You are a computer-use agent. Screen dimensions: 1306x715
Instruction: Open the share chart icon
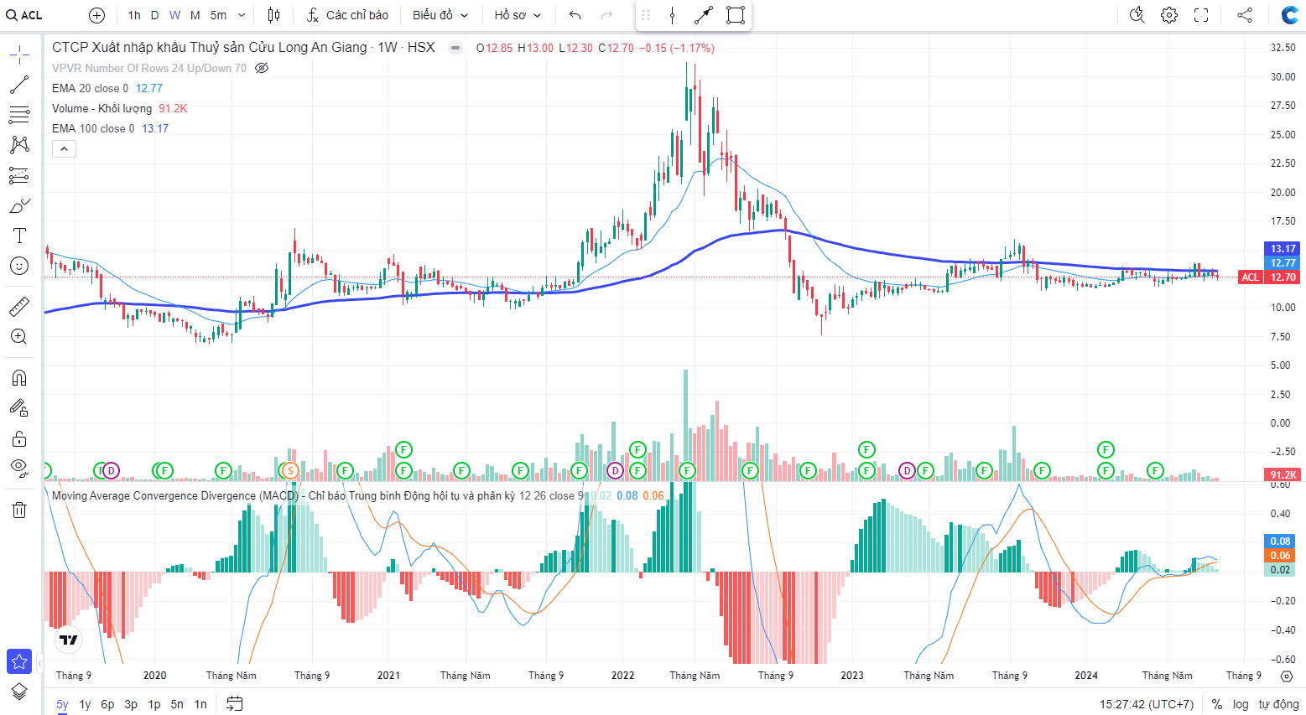tap(1245, 15)
